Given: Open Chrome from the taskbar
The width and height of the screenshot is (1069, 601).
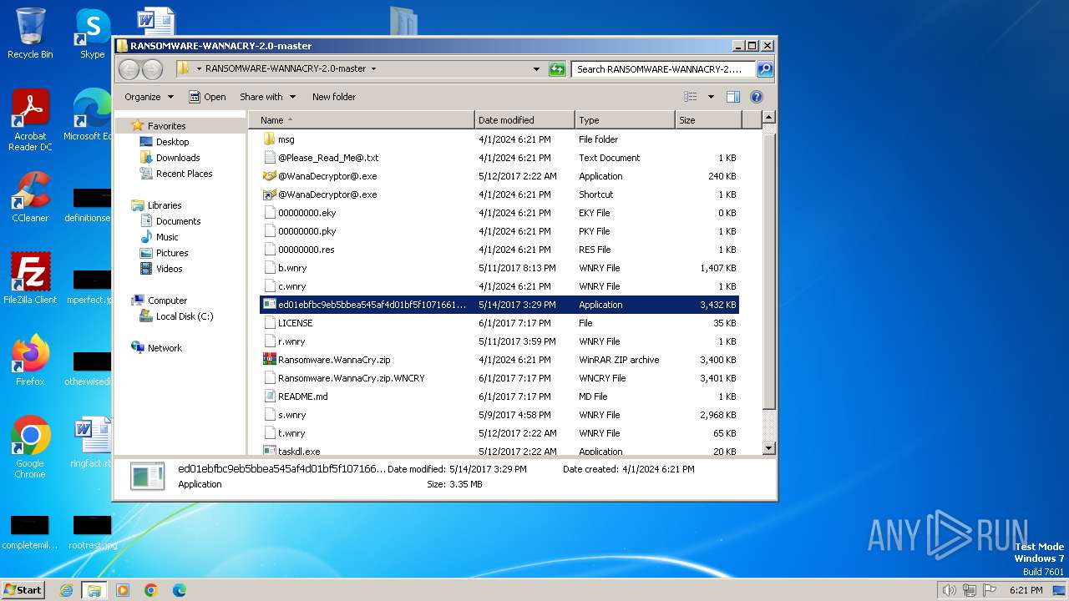Looking at the screenshot, I should (151, 590).
